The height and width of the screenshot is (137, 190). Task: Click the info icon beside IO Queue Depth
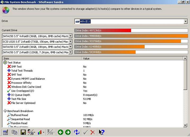(9, 95)
